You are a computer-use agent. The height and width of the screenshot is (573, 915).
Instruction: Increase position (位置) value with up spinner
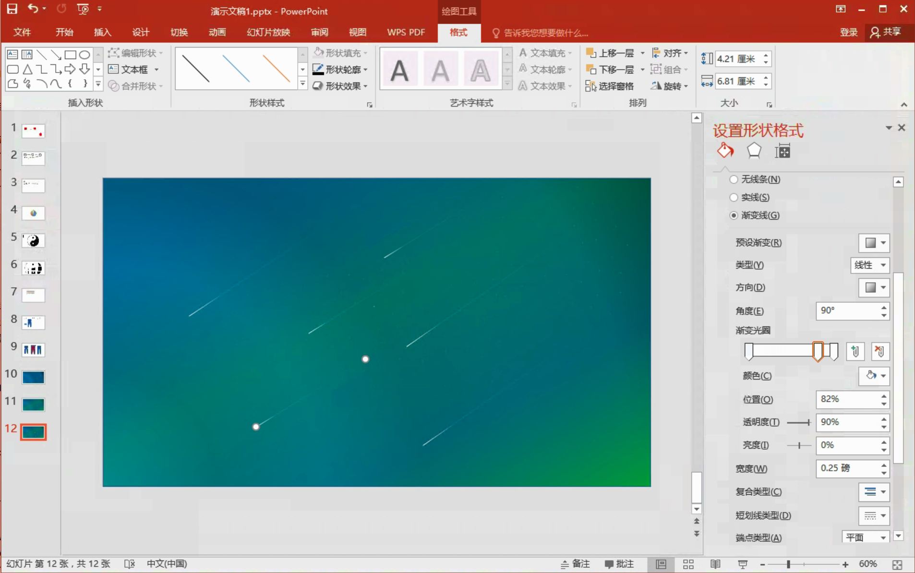[x=884, y=395]
